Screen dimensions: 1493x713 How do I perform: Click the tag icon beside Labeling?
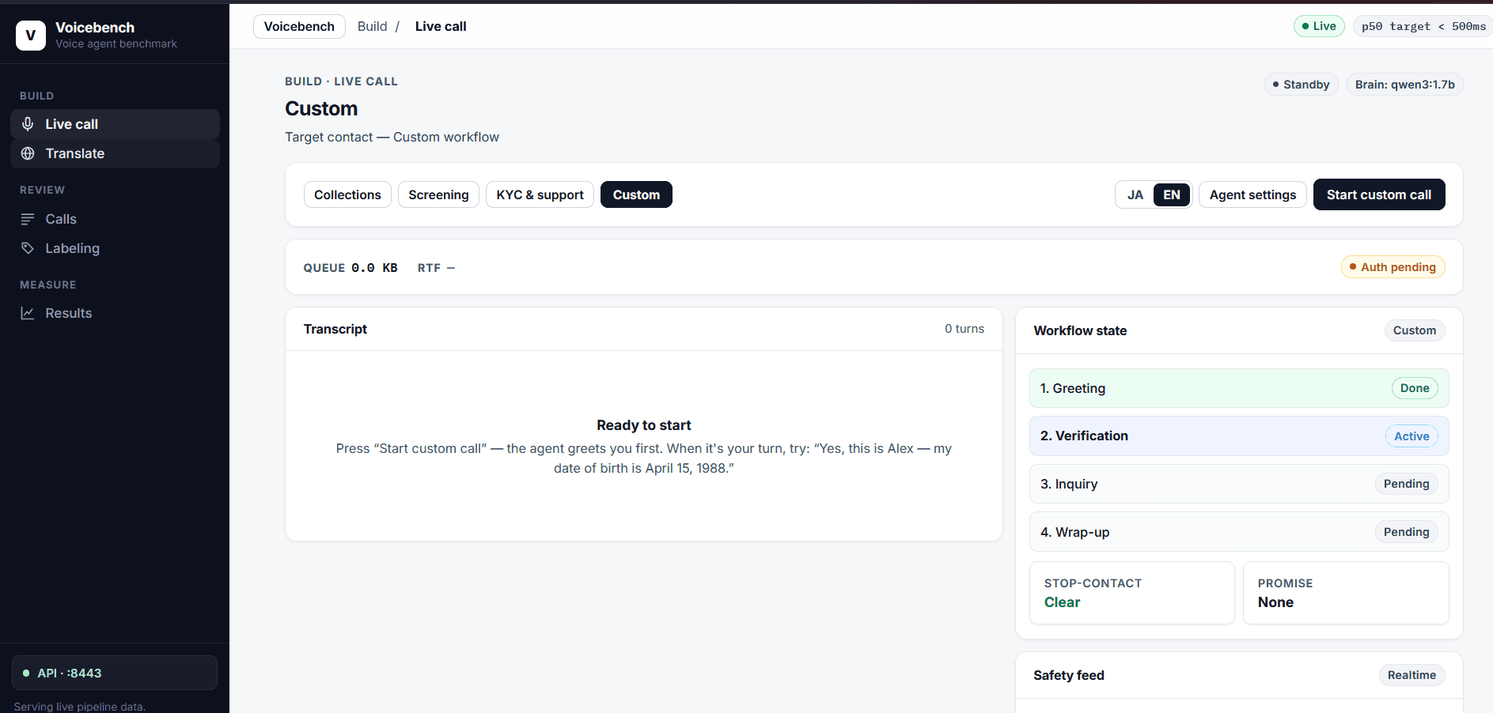click(28, 248)
